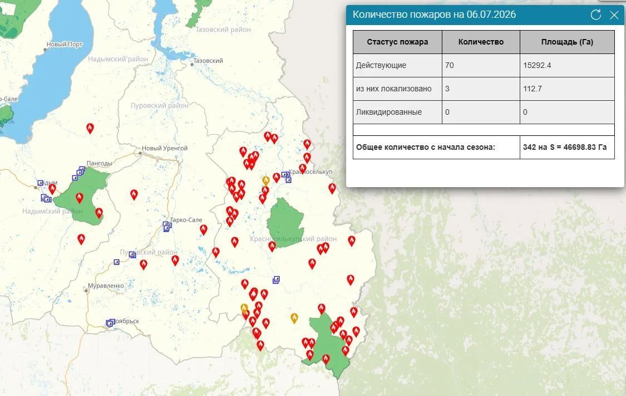Click the Муравленко town label

106,286
